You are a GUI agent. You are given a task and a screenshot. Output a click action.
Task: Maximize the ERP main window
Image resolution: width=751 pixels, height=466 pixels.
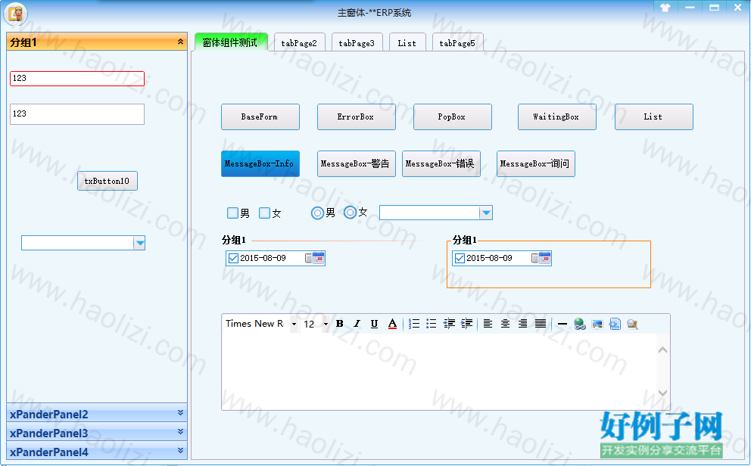(x=714, y=7)
